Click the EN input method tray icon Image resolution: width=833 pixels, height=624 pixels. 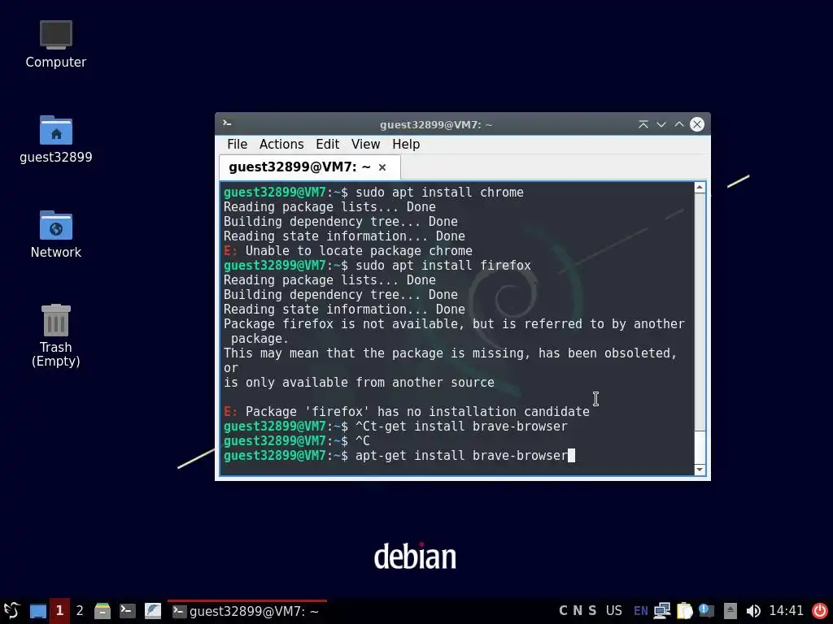[x=641, y=611]
